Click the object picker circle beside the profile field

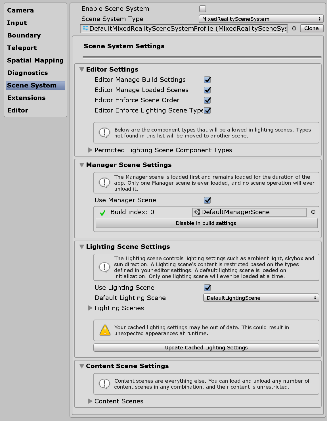[294, 28]
